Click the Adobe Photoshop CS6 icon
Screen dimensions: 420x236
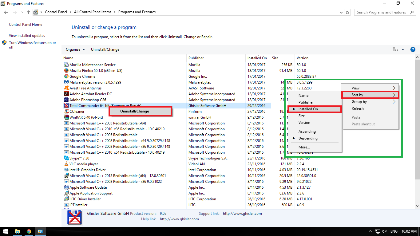click(x=66, y=100)
